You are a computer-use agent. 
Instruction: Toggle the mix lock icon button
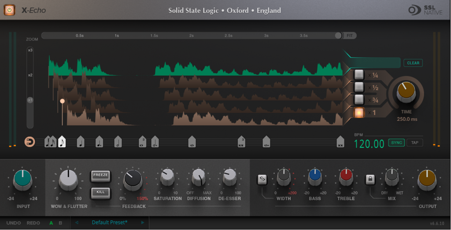(x=370, y=179)
